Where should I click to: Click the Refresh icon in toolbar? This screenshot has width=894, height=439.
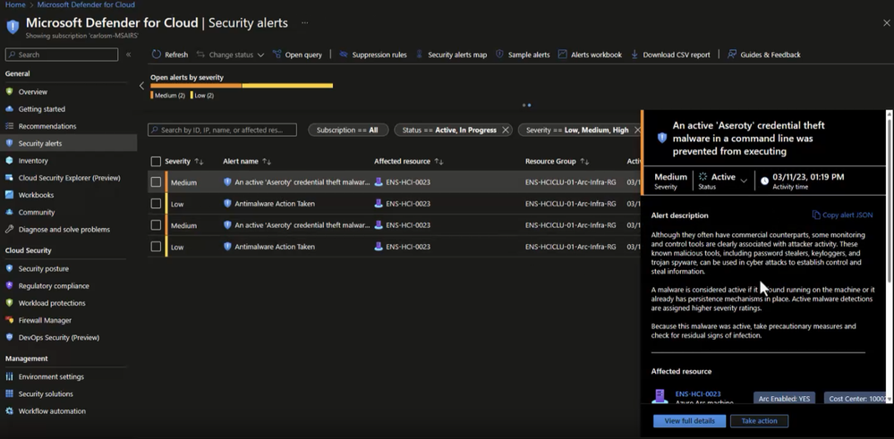click(x=157, y=55)
